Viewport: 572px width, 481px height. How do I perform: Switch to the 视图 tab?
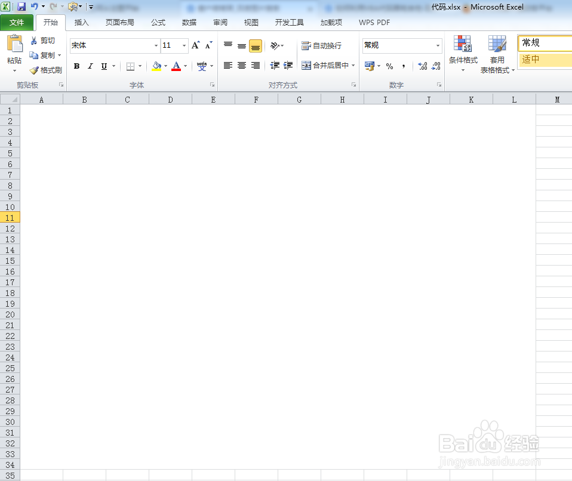[x=251, y=23]
